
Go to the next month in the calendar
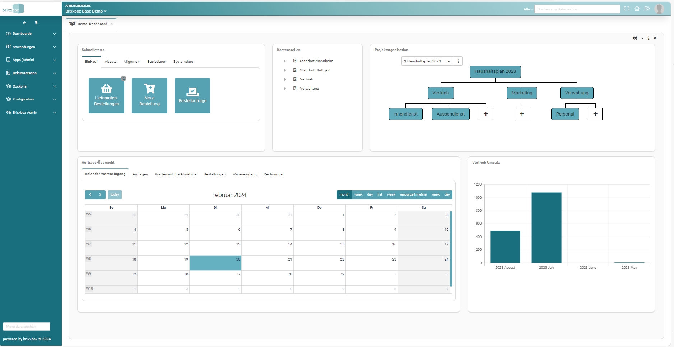[100, 194]
